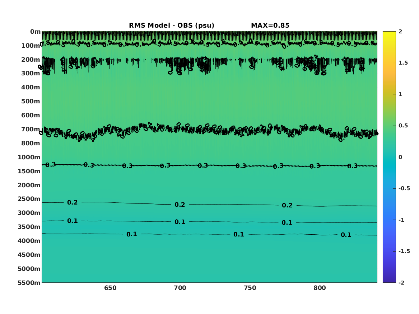Choose the "2500m" depth axis label
The width and height of the screenshot is (419, 314).
[29, 199]
